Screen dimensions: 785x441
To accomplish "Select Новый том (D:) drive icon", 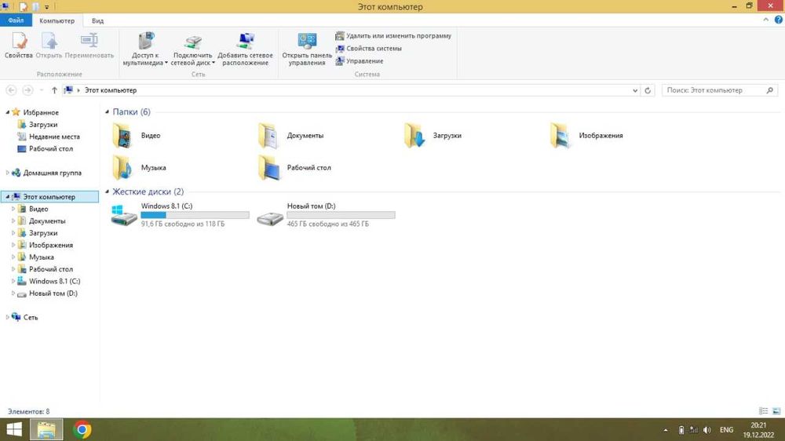I will click(x=270, y=218).
